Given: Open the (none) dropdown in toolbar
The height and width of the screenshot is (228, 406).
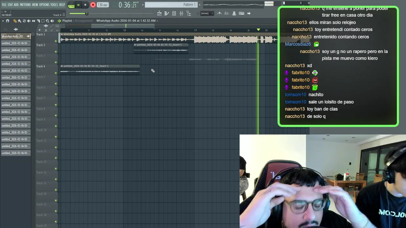Looking at the screenshot, I should [207, 13].
